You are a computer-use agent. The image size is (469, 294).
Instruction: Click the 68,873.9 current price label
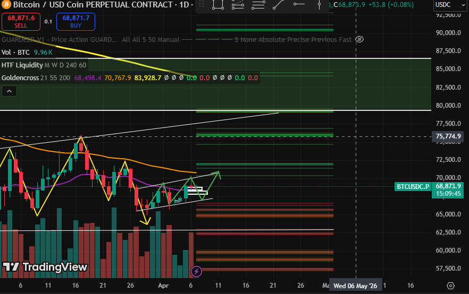pos(448,186)
